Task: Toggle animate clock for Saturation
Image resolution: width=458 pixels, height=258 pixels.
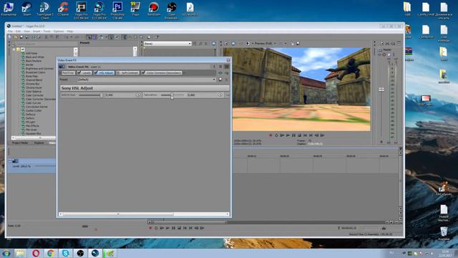Action: point(220,95)
